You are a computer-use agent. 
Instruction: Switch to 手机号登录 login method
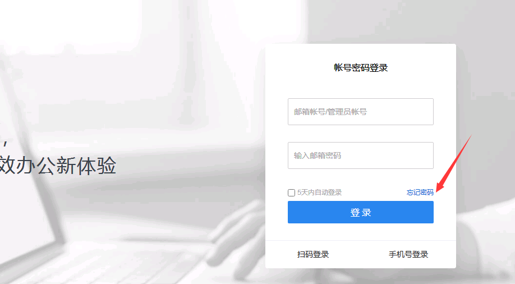click(x=408, y=254)
